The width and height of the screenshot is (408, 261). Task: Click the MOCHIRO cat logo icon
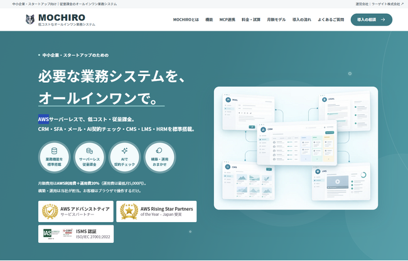click(x=30, y=19)
